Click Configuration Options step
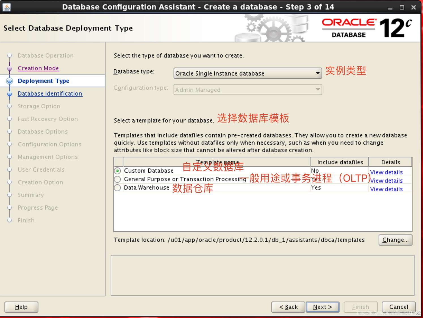The image size is (423, 318). pos(50,144)
